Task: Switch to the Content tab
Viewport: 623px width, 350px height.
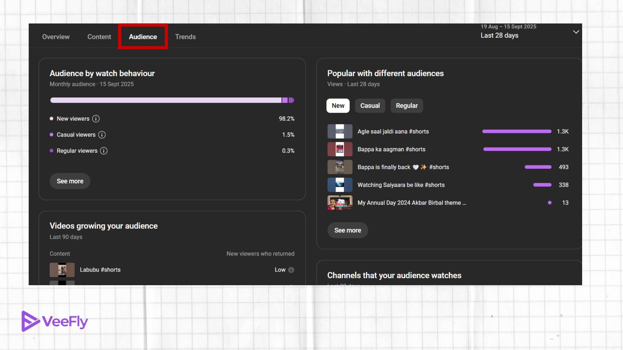Action: (99, 37)
